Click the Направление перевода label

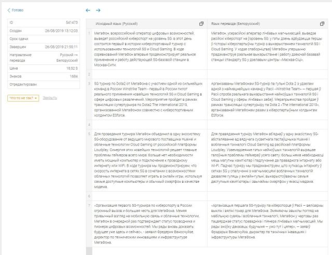coord(20,58)
